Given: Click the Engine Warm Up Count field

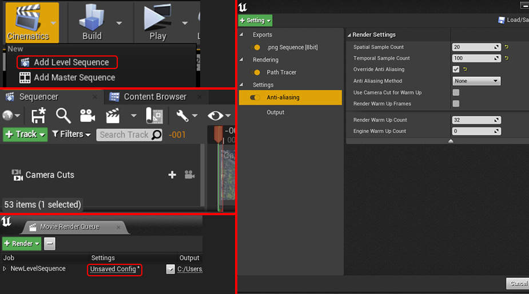Looking at the screenshot, I should pyautogui.click(x=476, y=131).
